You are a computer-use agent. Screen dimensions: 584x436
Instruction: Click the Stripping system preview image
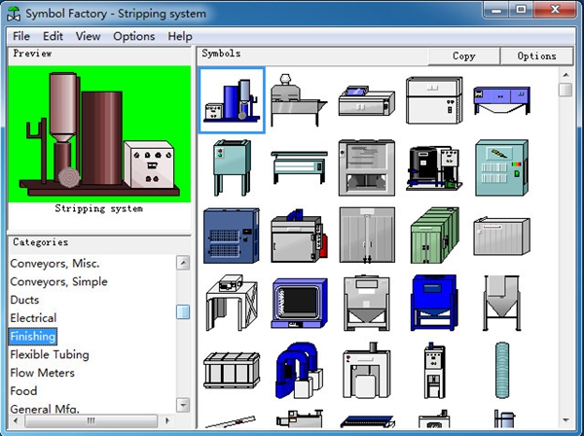tap(99, 134)
